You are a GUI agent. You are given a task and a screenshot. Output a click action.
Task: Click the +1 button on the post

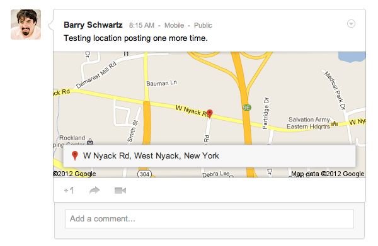coord(69,191)
